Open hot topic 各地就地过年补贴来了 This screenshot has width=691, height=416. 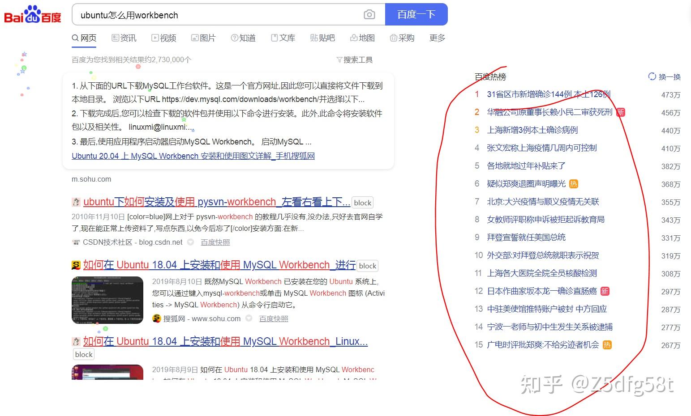tap(526, 166)
